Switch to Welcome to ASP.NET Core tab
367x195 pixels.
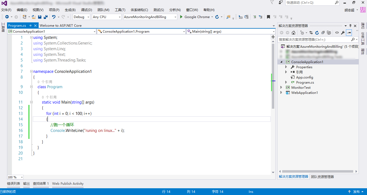[x=61, y=25]
